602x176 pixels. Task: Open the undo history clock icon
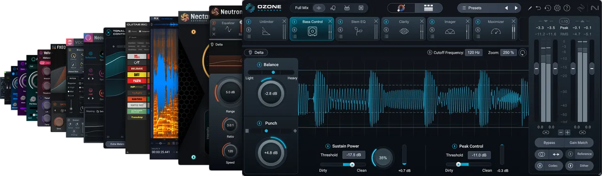click(x=548, y=8)
